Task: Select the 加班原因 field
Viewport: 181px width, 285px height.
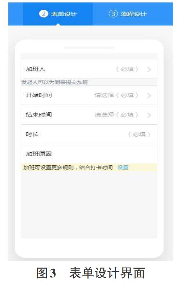Action: [89, 154]
